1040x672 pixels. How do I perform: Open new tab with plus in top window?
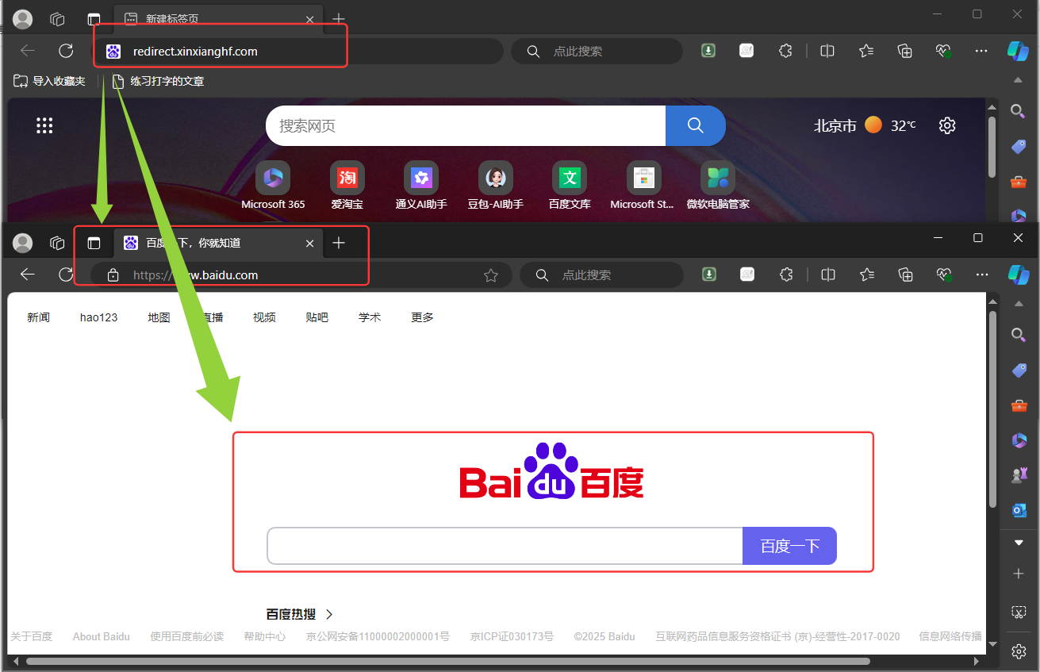[x=339, y=19]
